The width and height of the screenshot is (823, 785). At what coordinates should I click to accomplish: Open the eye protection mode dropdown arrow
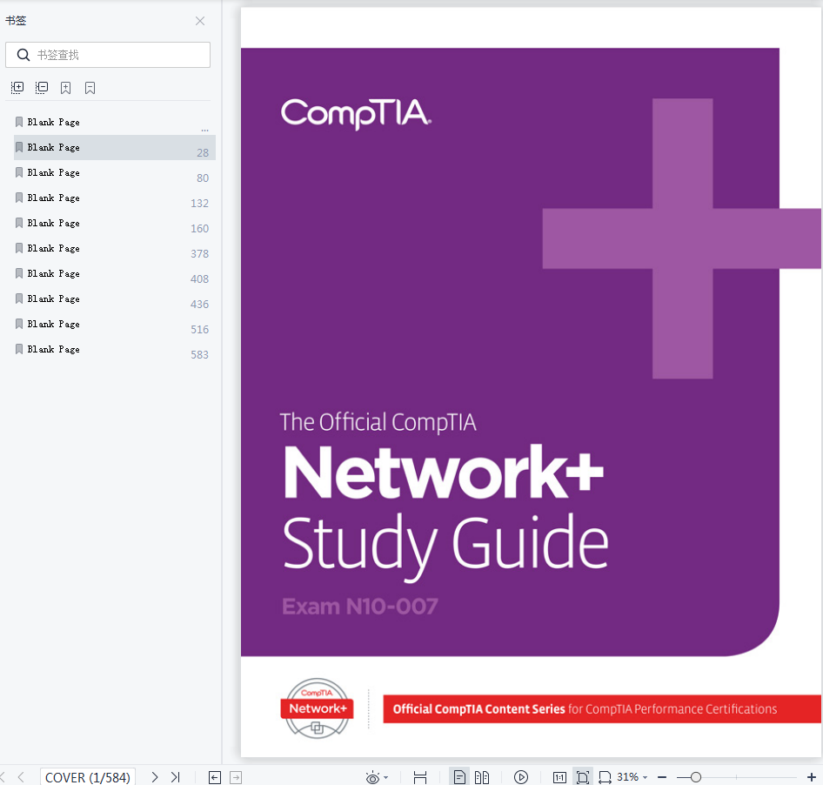pos(386,778)
